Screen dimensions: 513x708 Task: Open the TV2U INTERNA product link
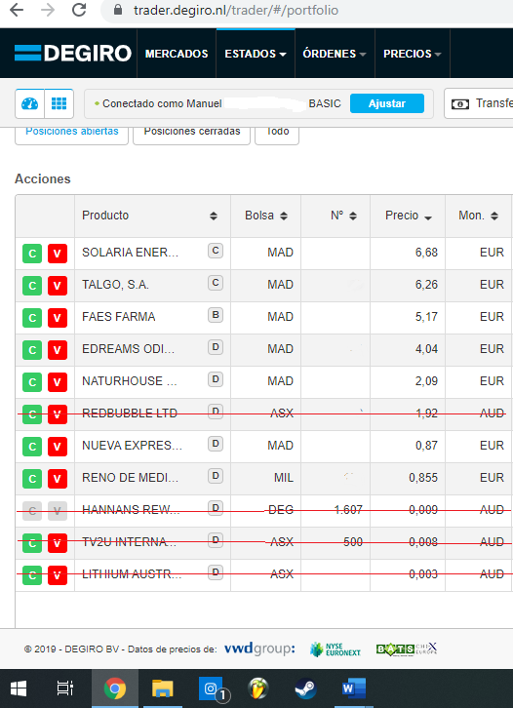tap(129, 542)
